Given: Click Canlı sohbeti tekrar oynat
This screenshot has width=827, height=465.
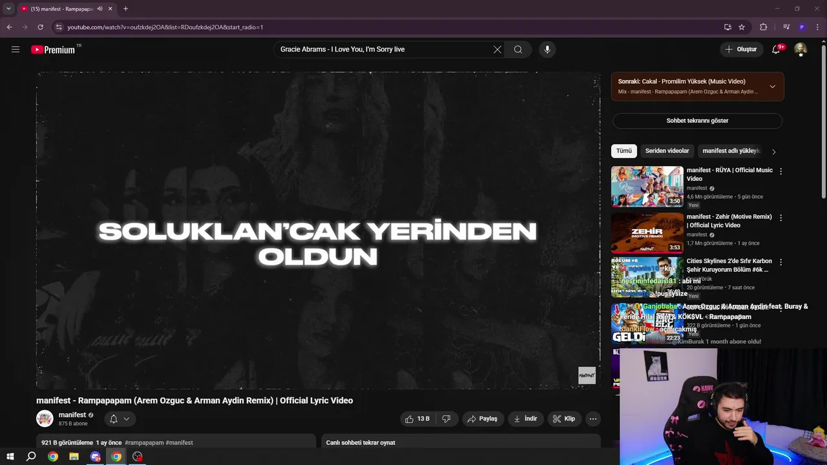Looking at the screenshot, I should pyautogui.click(x=361, y=443).
